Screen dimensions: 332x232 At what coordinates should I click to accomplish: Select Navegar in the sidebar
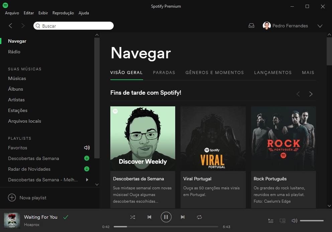point(17,41)
